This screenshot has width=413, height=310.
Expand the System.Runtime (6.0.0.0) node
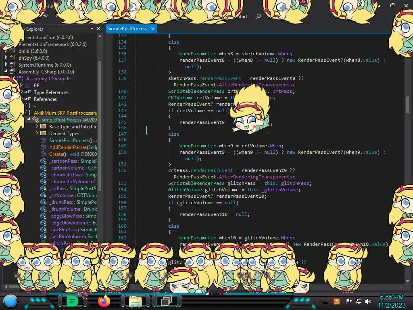point(6,65)
